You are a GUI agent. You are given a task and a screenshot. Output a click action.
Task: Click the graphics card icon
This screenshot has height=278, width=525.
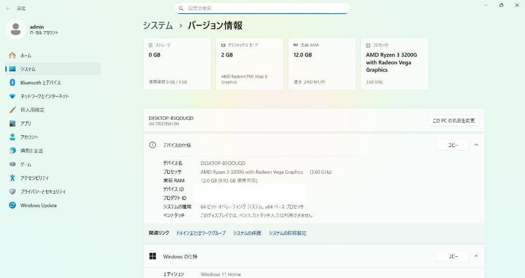[x=223, y=45]
